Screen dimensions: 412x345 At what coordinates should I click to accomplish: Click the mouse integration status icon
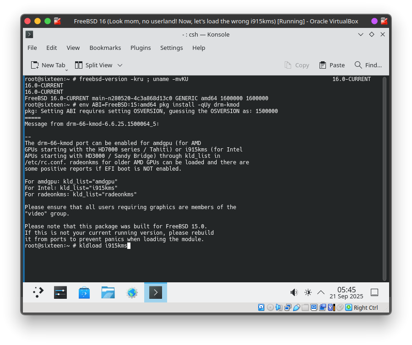pyautogui.click(x=340, y=307)
